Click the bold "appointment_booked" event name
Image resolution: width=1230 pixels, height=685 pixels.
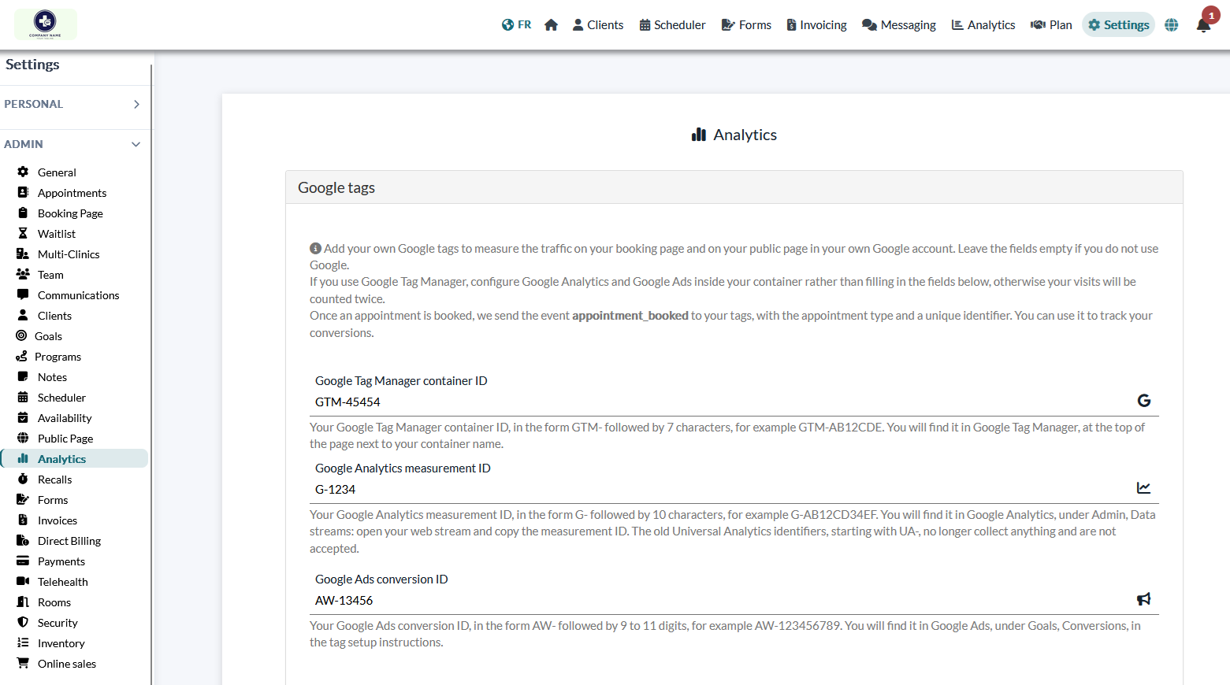(630, 316)
